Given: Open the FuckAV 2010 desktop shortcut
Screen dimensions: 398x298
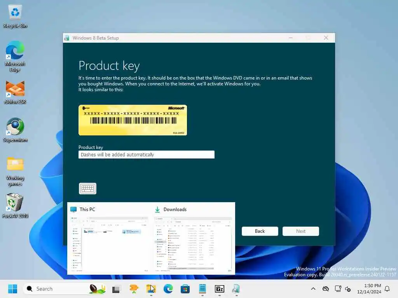Looking at the screenshot, I should click(15, 206).
